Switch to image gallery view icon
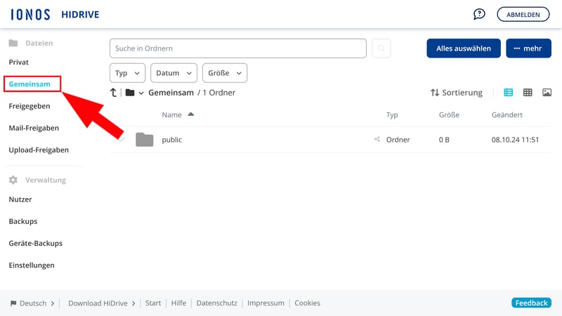This screenshot has height=316, width=562. [x=547, y=93]
